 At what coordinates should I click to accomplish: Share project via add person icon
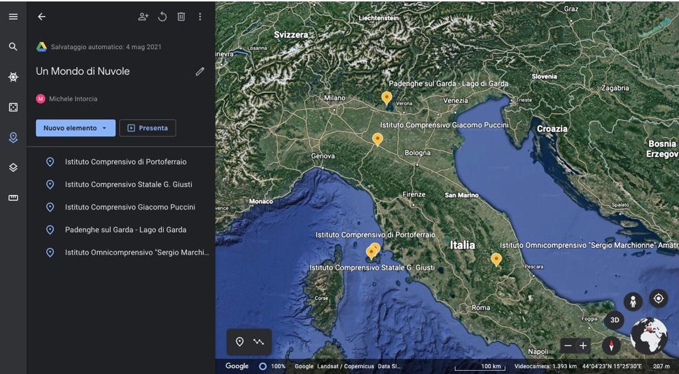click(x=143, y=17)
